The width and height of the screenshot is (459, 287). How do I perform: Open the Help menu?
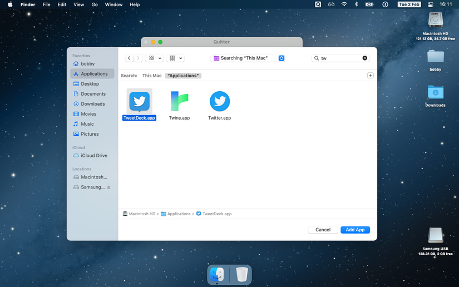pos(135,4)
